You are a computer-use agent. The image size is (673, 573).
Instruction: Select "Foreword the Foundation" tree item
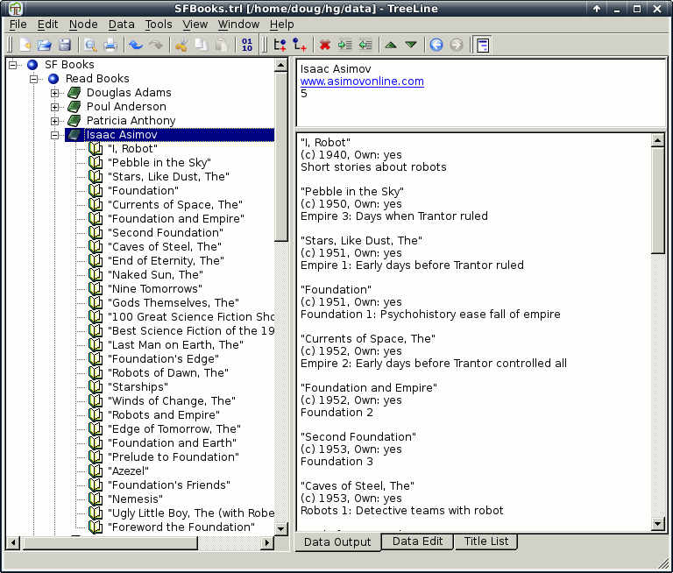[181, 527]
